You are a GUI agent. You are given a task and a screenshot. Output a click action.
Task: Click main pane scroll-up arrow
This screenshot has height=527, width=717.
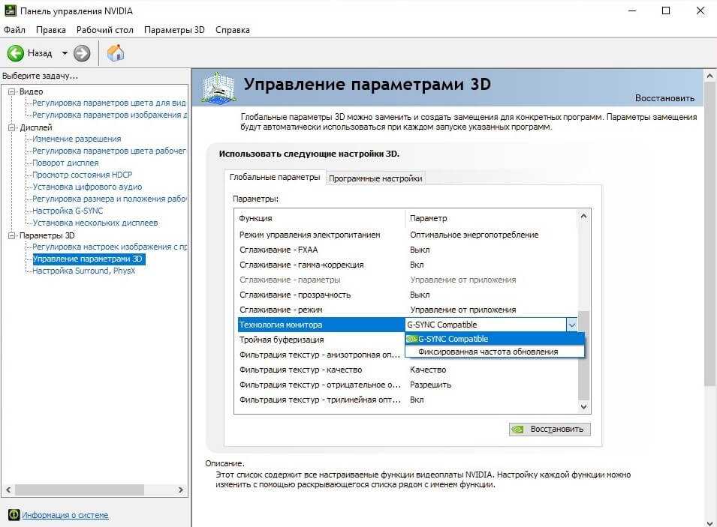point(709,76)
